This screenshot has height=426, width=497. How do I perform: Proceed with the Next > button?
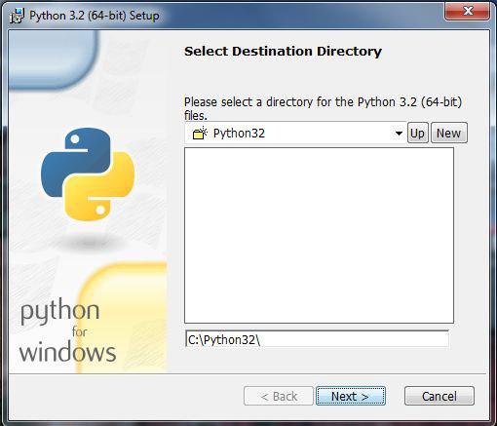[351, 396]
